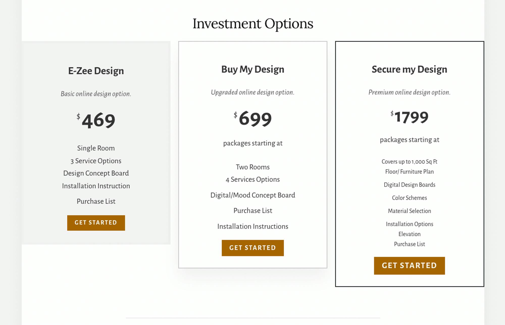Select the Secure my Design plan title
Screen dimensions: 505x325
coord(409,69)
